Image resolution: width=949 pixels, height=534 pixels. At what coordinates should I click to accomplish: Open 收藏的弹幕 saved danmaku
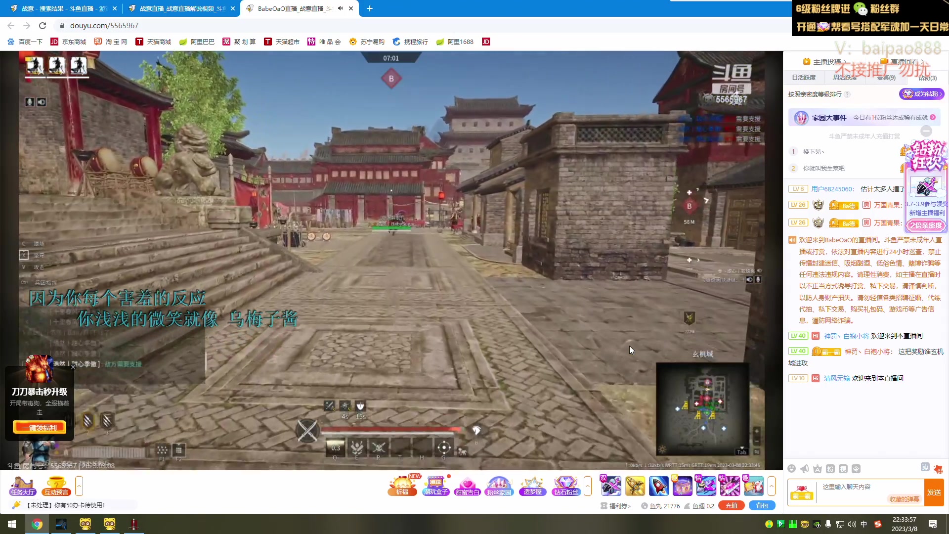point(905,499)
